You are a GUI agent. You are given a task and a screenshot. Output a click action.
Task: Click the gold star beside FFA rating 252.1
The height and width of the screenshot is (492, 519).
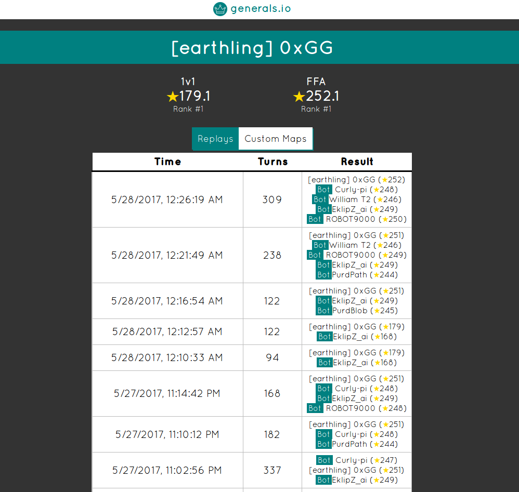tap(299, 97)
